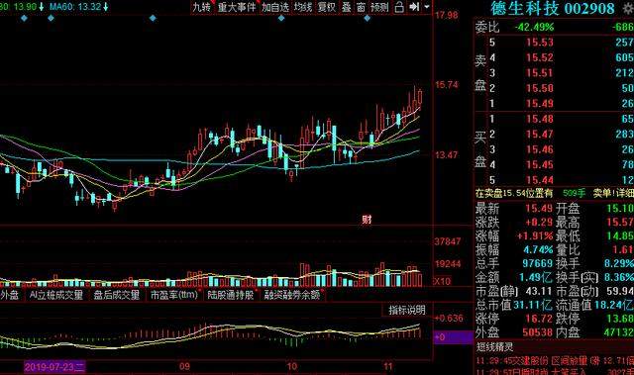Toggle the 叠 overlay option
The width and height of the screenshot is (634, 375).
347,7
